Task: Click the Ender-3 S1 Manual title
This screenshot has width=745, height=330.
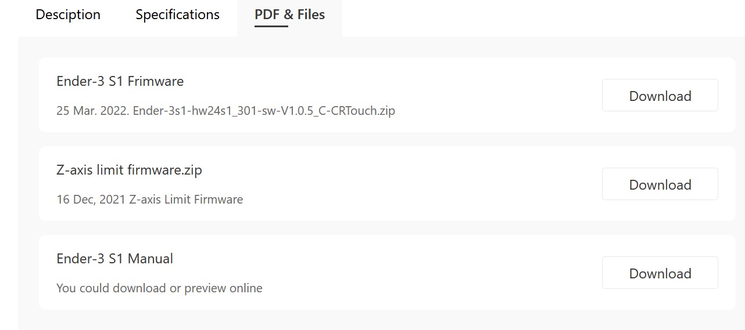Action: (114, 259)
